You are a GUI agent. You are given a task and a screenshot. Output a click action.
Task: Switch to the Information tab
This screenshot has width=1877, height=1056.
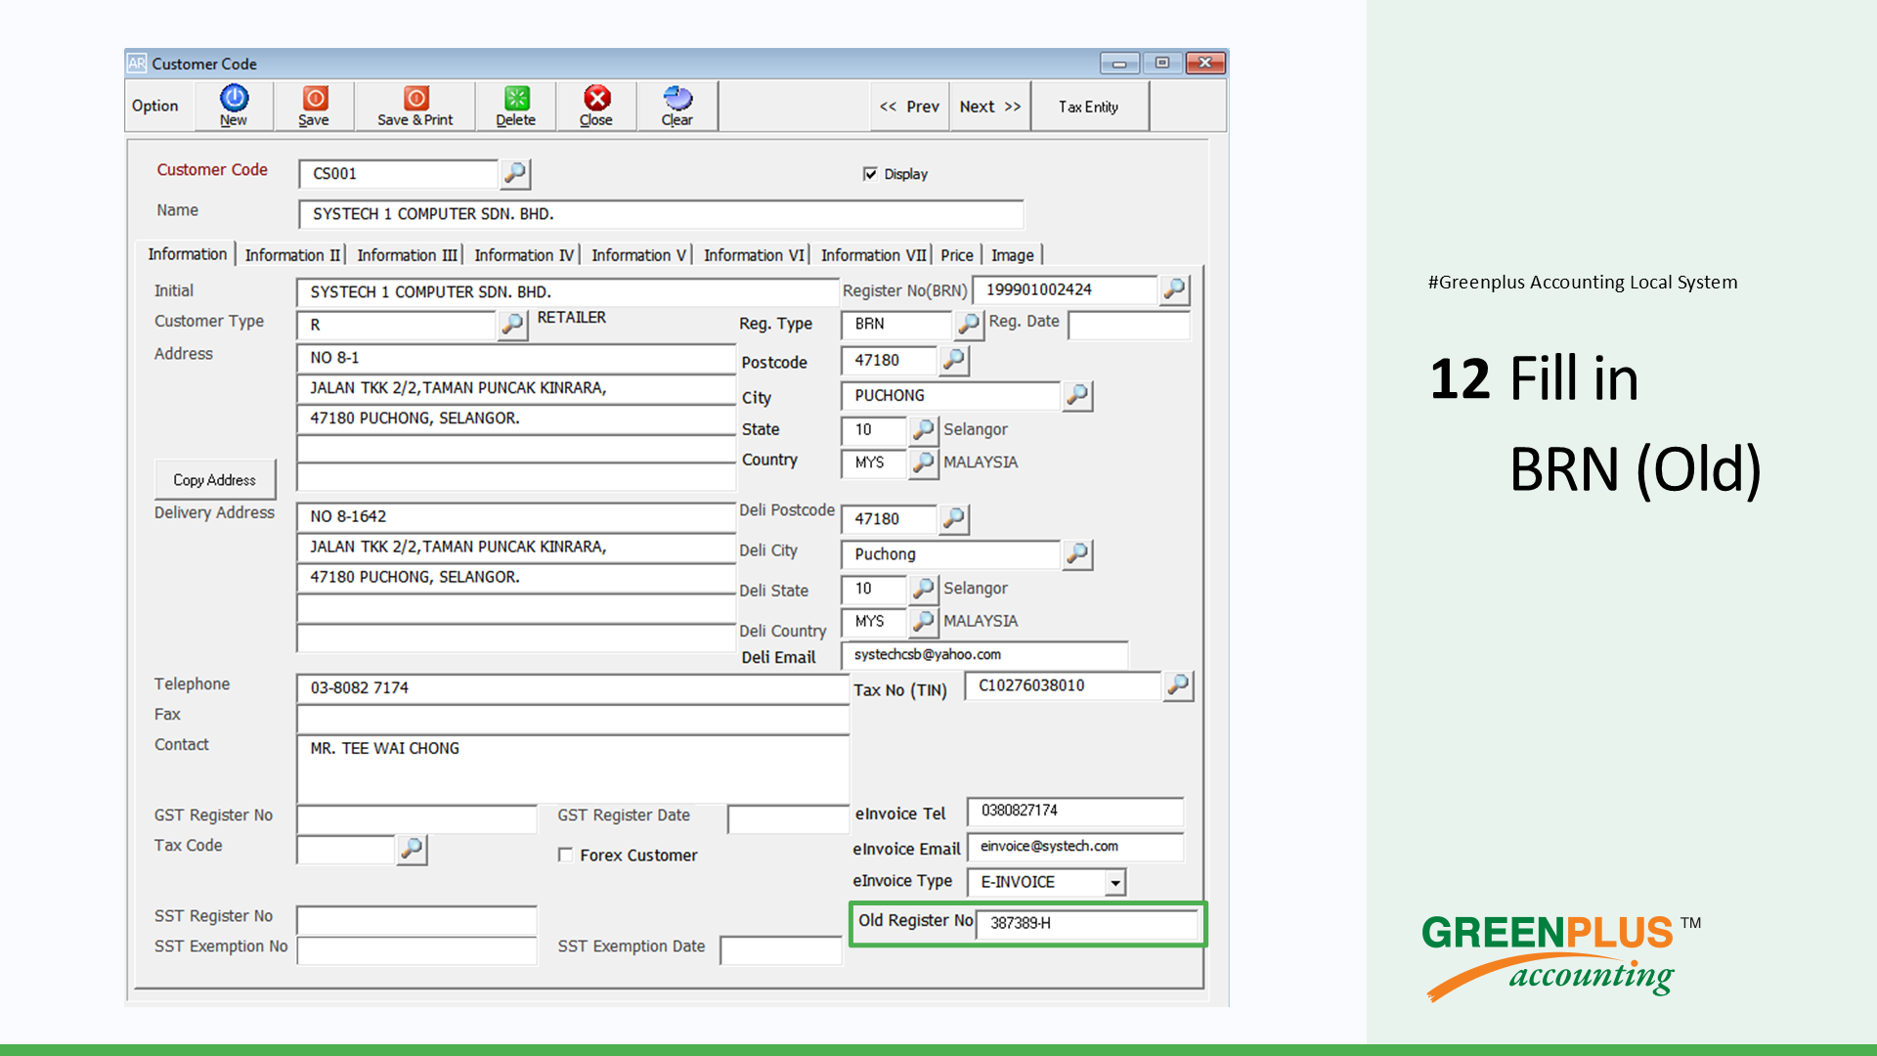(x=187, y=254)
